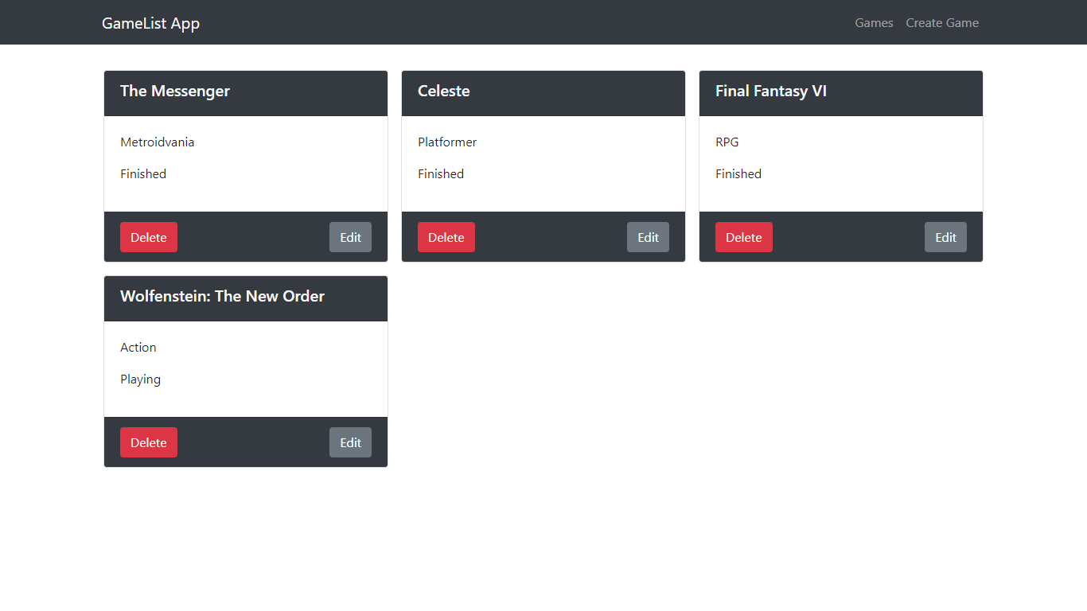Click the Celeste card title

coord(444,91)
